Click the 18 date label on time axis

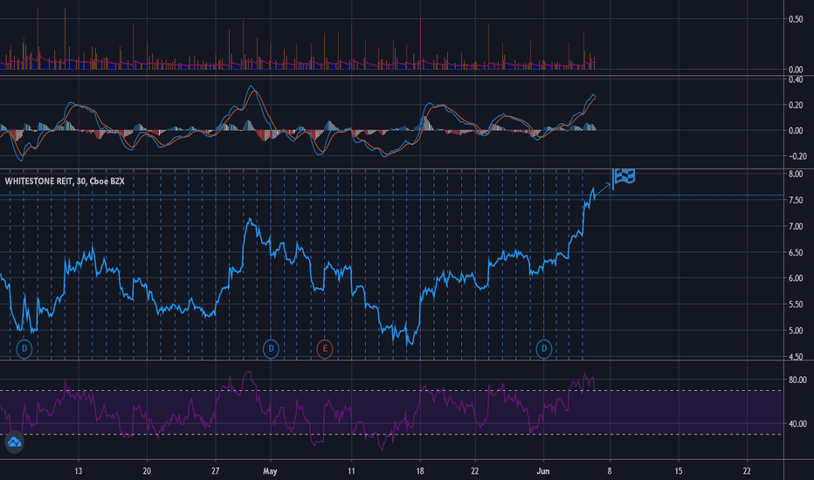pos(420,471)
